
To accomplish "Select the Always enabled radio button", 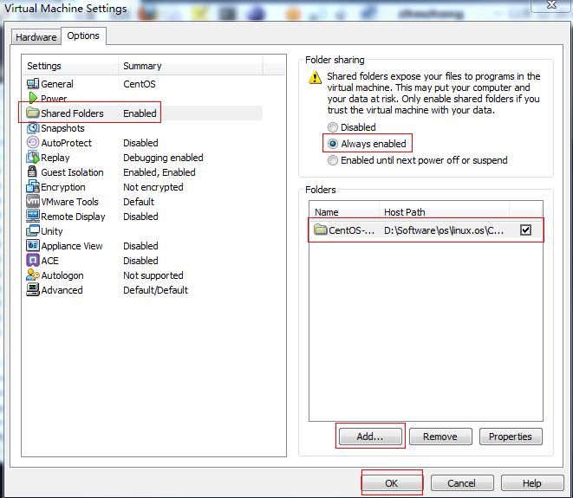I will click(333, 144).
